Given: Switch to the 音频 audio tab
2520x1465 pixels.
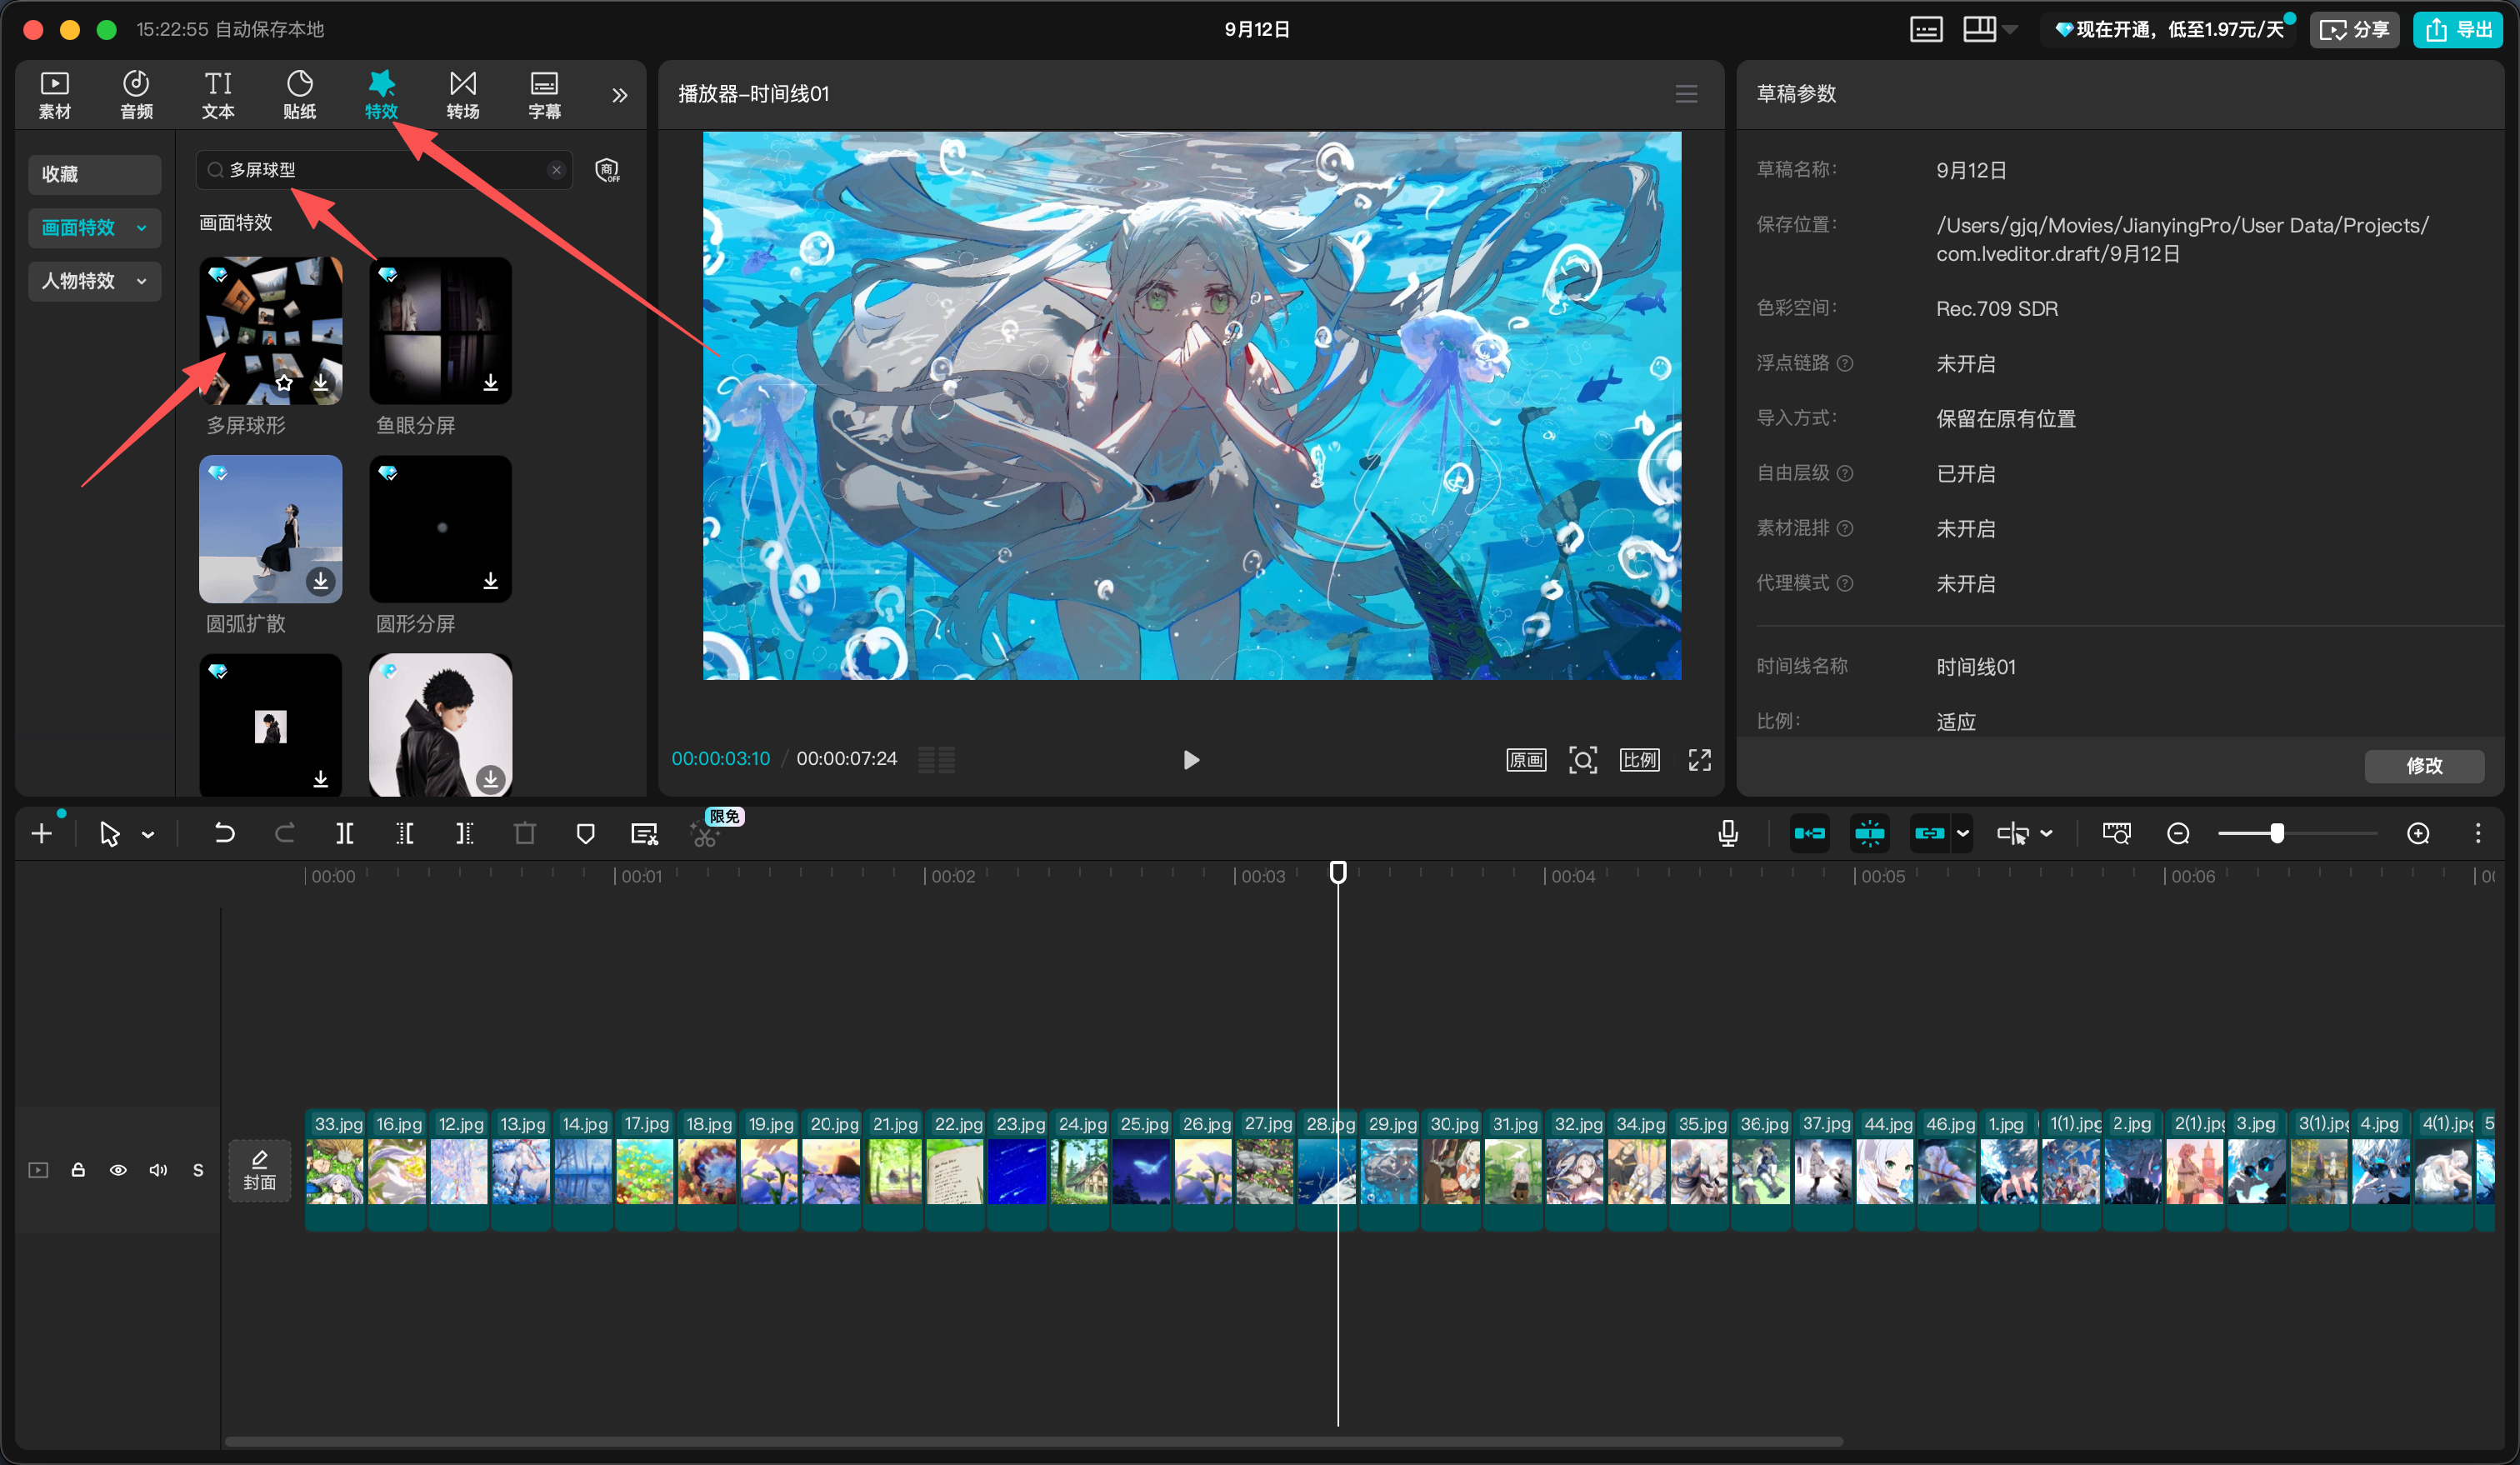Looking at the screenshot, I should [x=136, y=95].
